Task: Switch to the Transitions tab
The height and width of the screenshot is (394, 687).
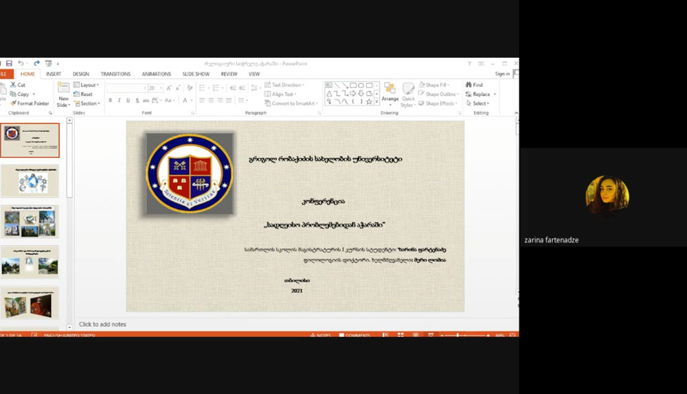Action: point(115,74)
